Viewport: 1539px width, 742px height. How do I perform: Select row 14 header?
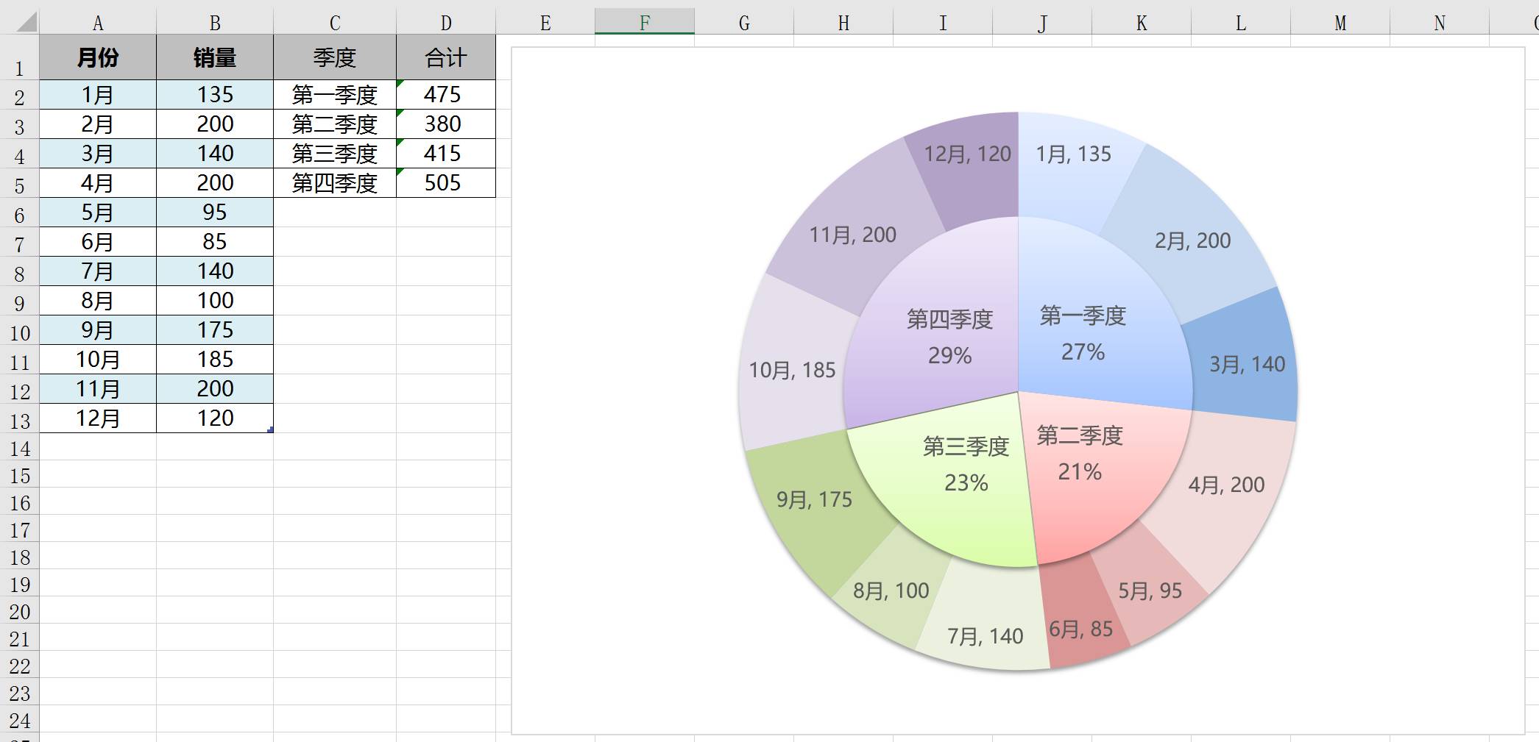(20, 448)
